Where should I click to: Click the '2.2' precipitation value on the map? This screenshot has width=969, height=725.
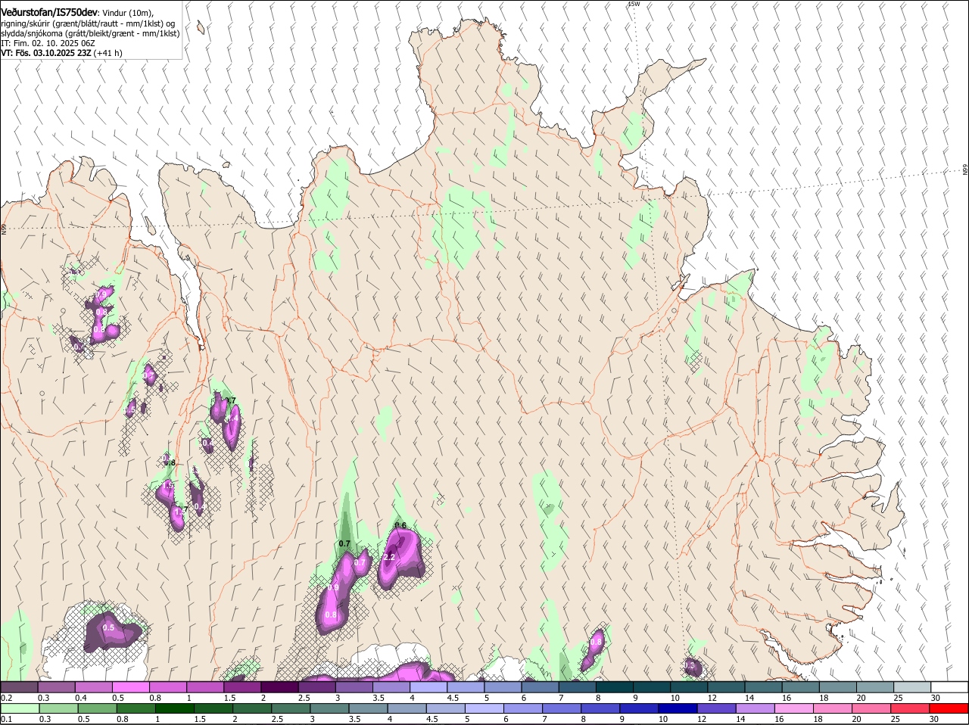(390, 557)
